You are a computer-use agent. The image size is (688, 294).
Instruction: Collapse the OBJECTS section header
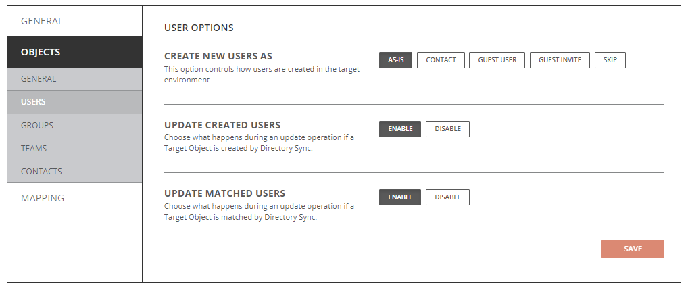[x=41, y=52]
